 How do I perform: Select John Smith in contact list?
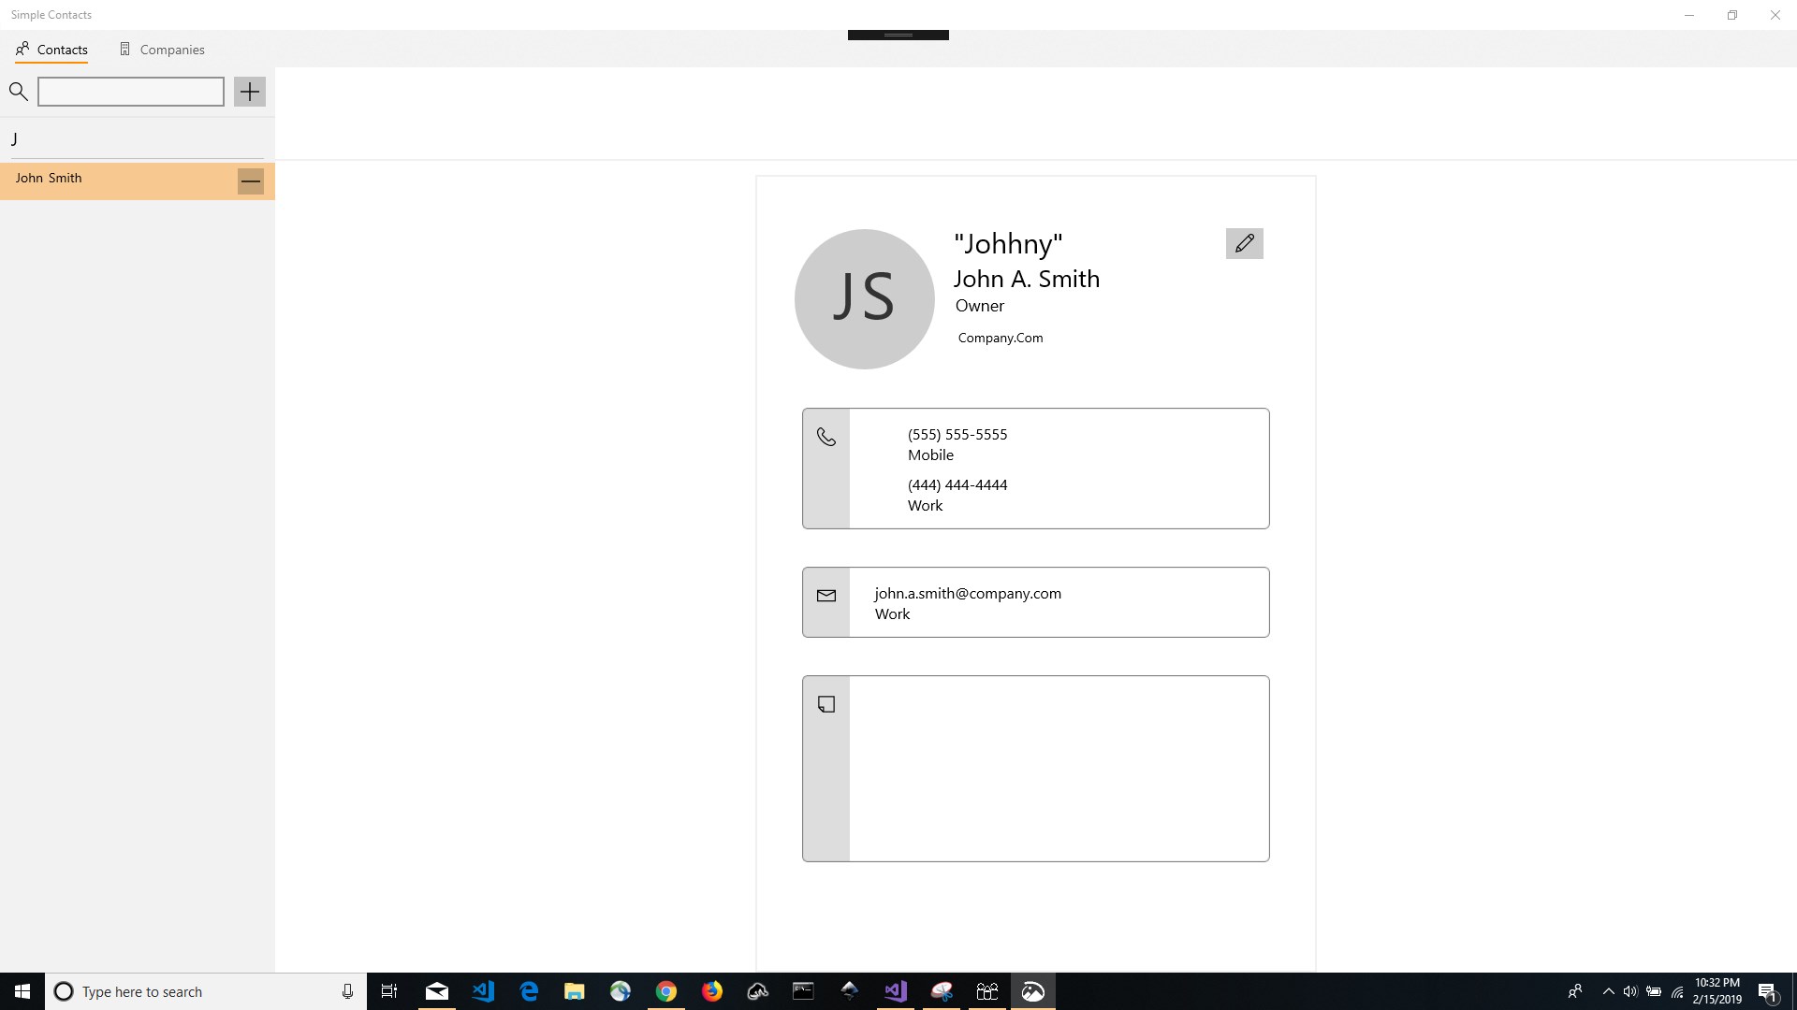pos(112,179)
